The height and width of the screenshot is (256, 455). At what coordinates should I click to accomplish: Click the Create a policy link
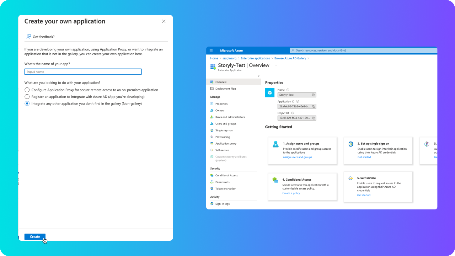tap(291, 193)
